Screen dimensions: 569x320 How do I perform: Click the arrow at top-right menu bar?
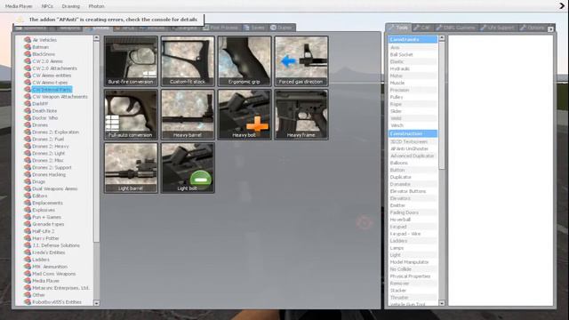click(562, 6)
